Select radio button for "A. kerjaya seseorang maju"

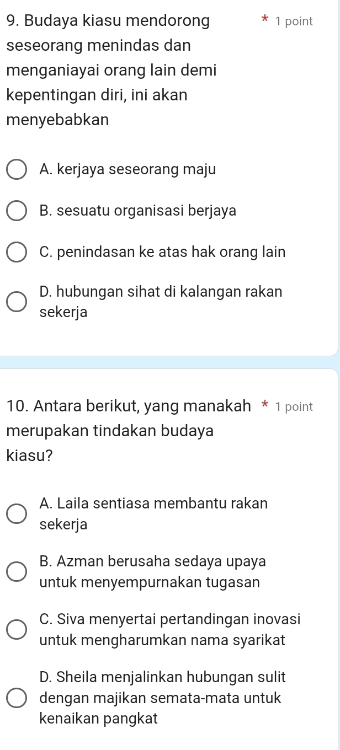coord(17,170)
